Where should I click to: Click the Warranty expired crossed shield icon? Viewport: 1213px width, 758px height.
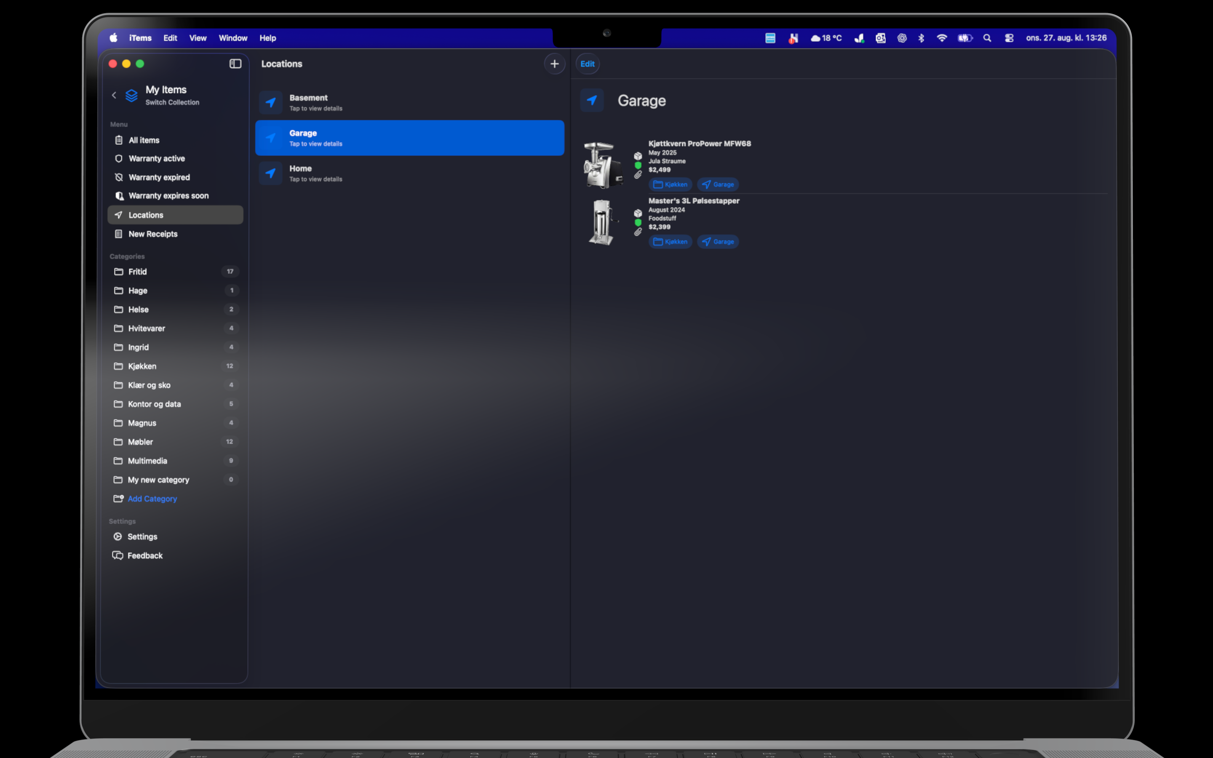pos(119,177)
